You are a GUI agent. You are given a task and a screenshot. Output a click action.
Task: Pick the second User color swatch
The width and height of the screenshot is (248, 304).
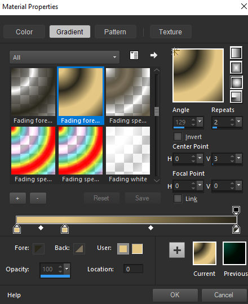(137, 249)
